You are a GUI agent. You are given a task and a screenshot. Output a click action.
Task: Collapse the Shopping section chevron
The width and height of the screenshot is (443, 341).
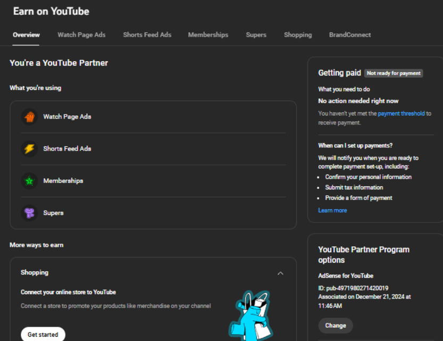[280, 273]
